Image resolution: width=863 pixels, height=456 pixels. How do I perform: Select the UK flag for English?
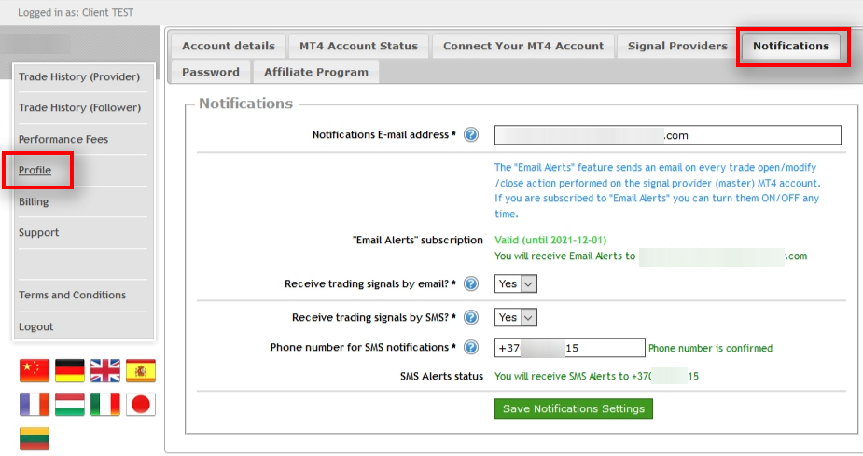click(x=105, y=370)
